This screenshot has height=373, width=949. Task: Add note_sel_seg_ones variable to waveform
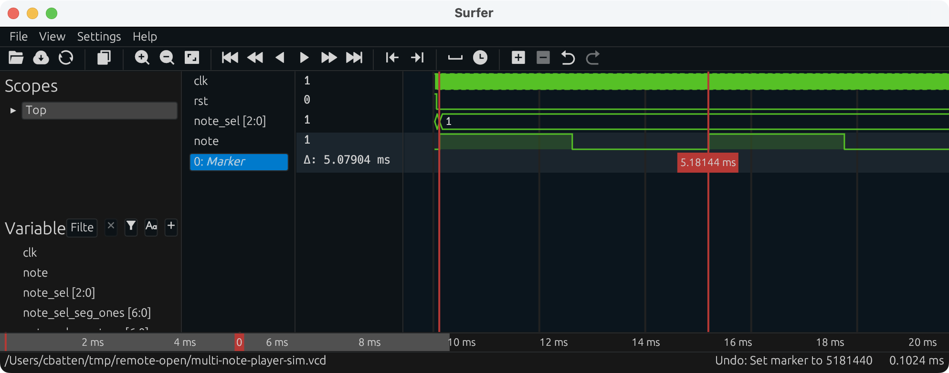point(87,313)
